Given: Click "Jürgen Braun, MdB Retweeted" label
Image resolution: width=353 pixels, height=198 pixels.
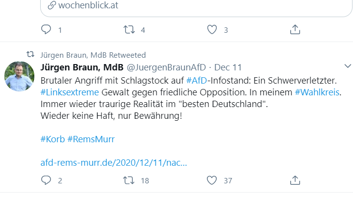Looking at the screenshot, I should [x=93, y=55].
